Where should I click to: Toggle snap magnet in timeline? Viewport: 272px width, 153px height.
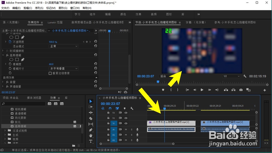point(110,108)
